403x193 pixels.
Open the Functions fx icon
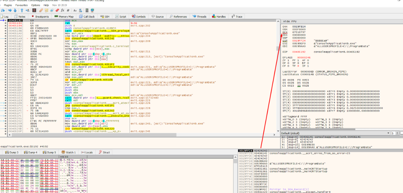click(62, 10)
